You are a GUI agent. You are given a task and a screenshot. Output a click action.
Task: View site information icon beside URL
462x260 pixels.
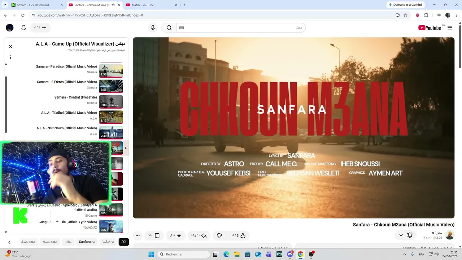coord(33,15)
